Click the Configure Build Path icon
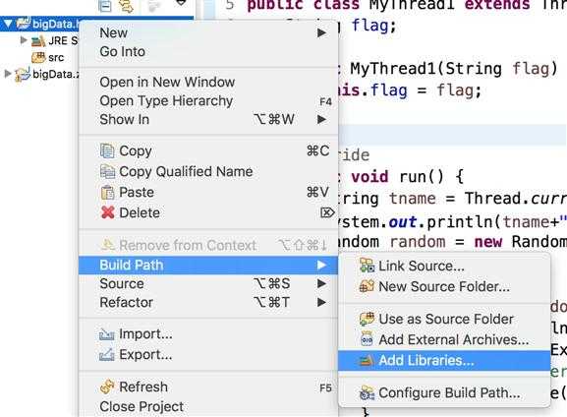Image resolution: width=567 pixels, height=417 pixels. (x=367, y=392)
